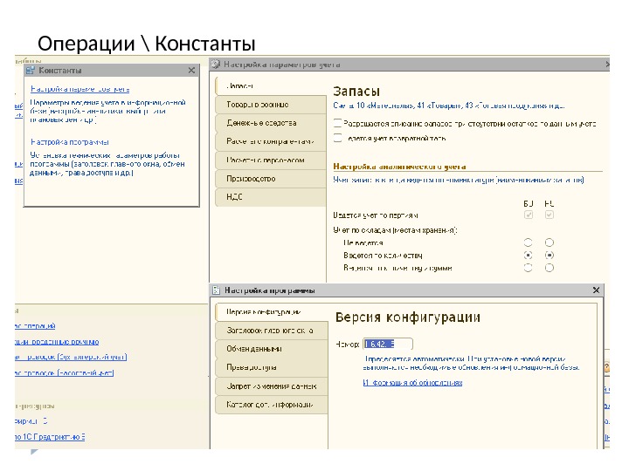Close the Константы window
This screenshot has height=471, width=629.
pos(191,71)
